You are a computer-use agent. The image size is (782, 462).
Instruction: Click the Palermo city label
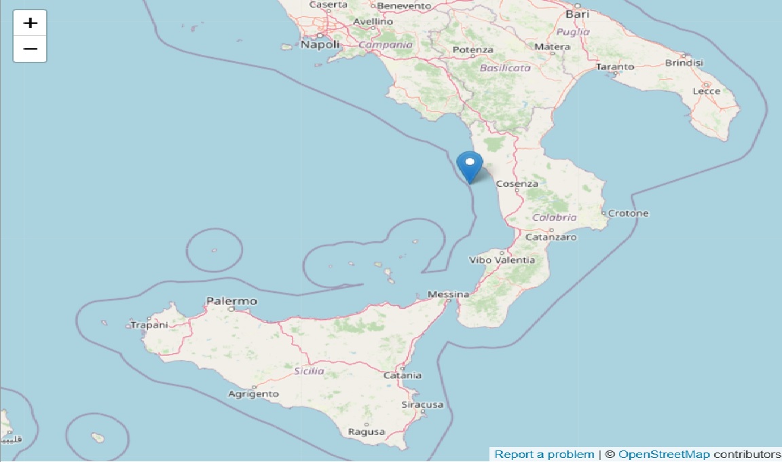pyautogui.click(x=232, y=301)
